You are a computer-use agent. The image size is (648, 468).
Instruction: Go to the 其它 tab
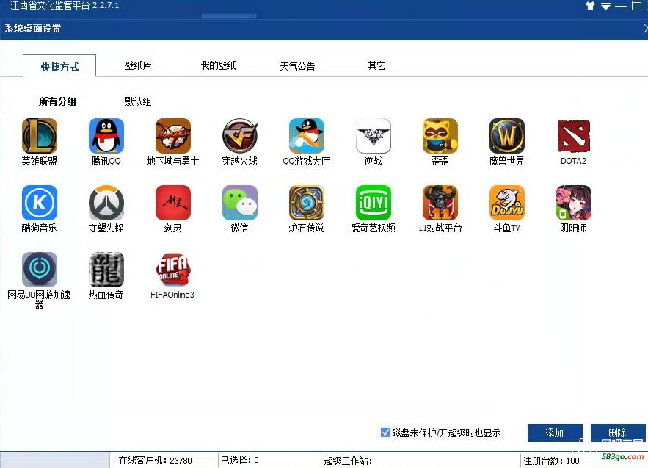pyautogui.click(x=376, y=65)
